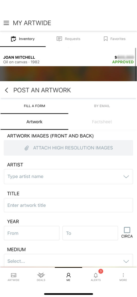137x297 pixels.
Task: Select the By Email tab
Action: pyautogui.click(x=102, y=106)
